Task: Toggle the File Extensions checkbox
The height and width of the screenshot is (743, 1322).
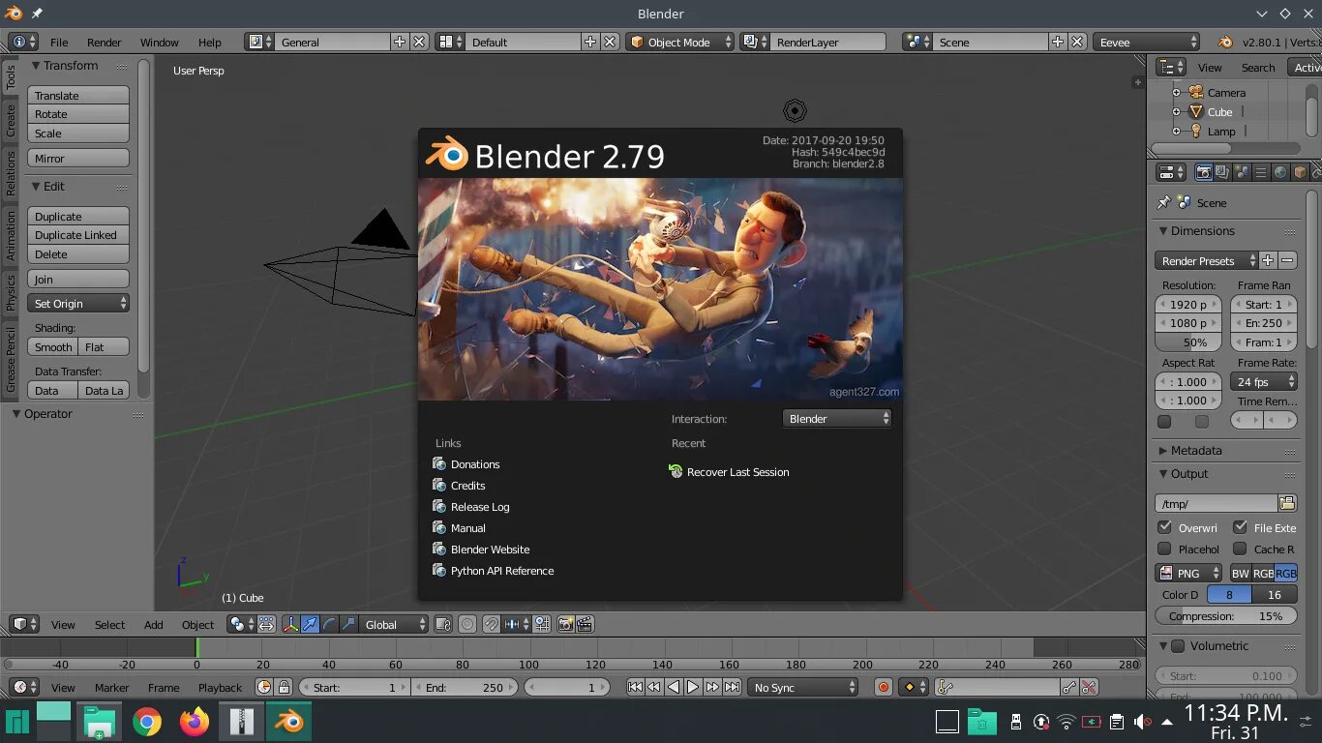Action: point(1240,527)
